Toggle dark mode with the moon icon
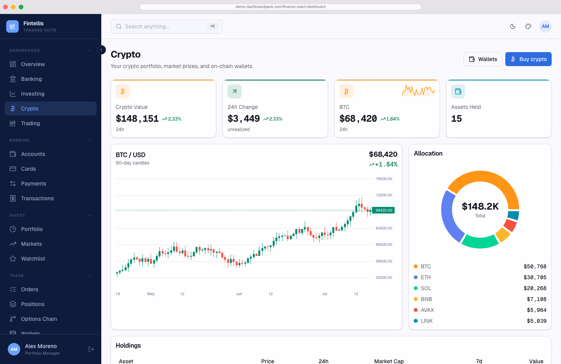Image resolution: width=561 pixels, height=364 pixels. 513,26
